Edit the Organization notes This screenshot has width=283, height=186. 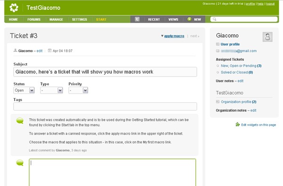coord(253,110)
